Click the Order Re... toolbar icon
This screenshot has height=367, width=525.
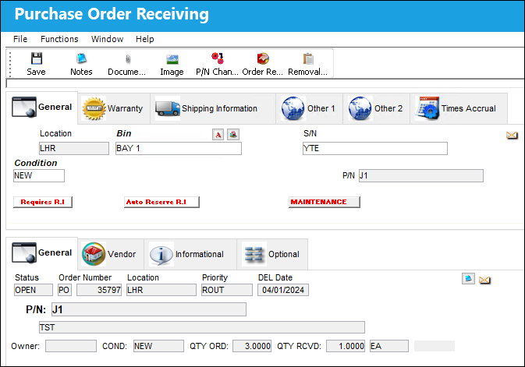tap(263, 58)
